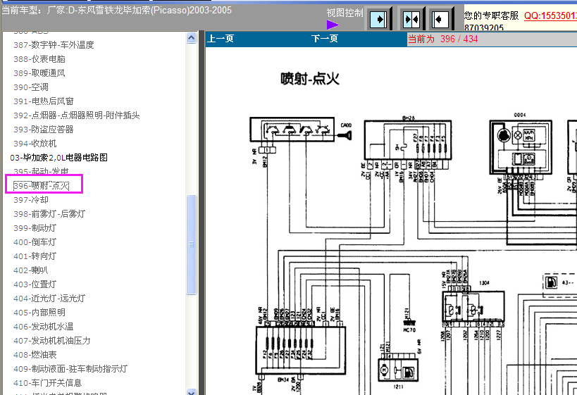Click the 1304 relay component
The width and height of the screenshot is (577, 395).
tap(473, 306)
